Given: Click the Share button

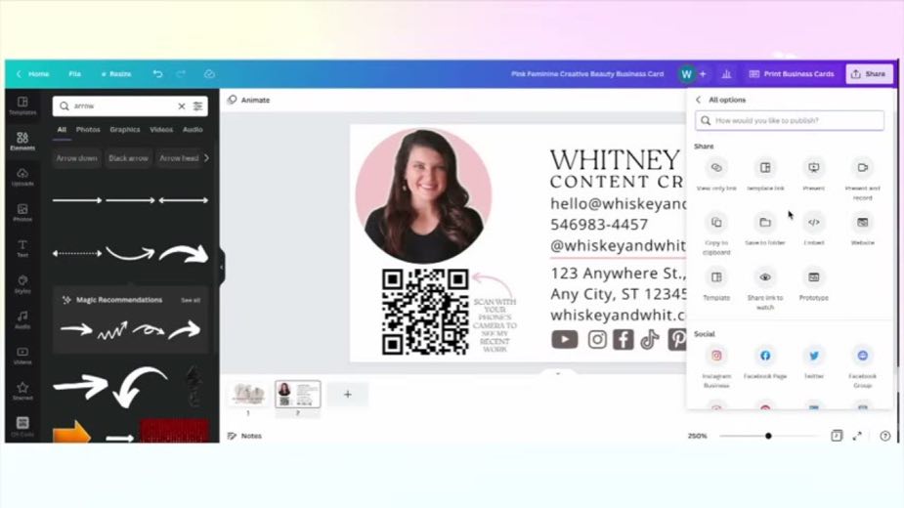Looking at the screenshot, I should [x=869, y=74].
